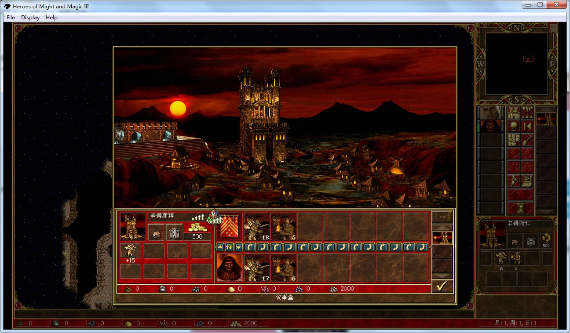Select the visiting hero's red hooded portrait
Viewport: 570px width, 333px height.
[x=229, y=268]
